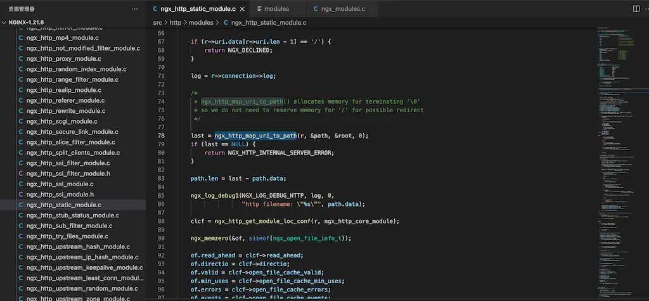This screenshot has height=301, width=649.
Task: Expand the src breadcrumb segment
Action: pos(158,23)
